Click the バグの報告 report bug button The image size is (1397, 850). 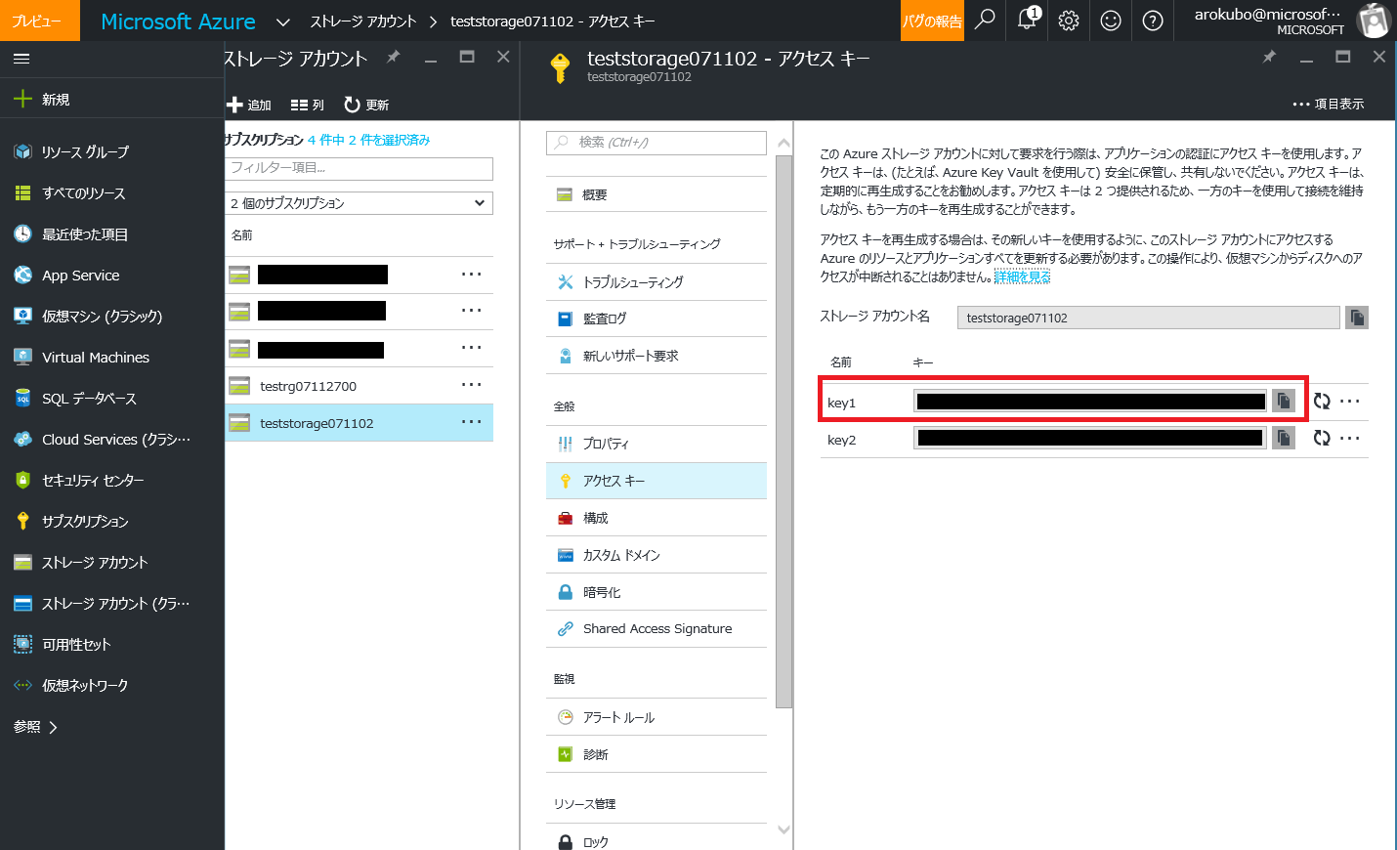click(932, 21)
